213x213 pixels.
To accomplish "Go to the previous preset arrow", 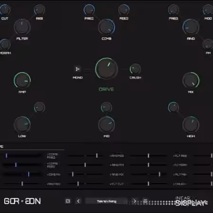I will tap(79, 201).
